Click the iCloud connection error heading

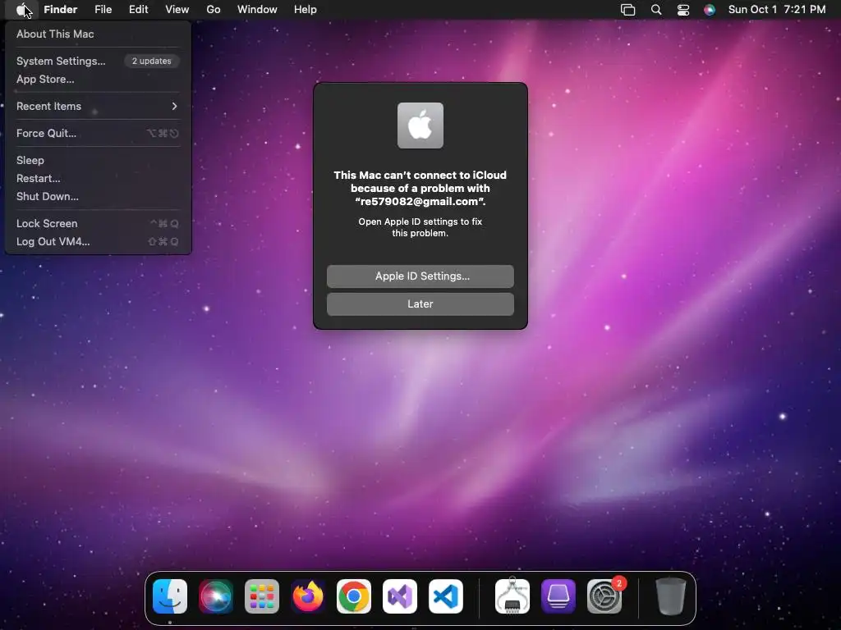click(x=420, y=188)
